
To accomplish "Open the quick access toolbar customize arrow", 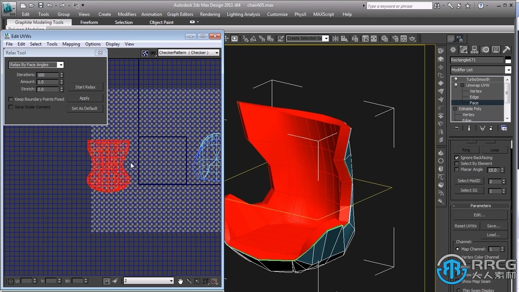I will (83, 5).
